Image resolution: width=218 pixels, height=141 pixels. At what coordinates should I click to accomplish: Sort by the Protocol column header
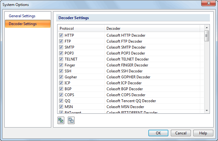point(81,29)
